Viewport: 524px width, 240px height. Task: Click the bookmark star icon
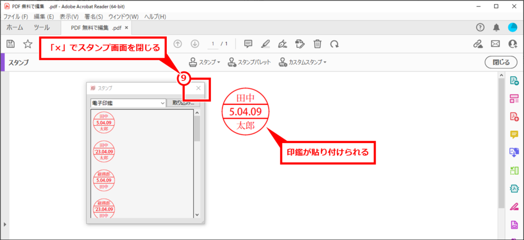click(28, 44)
